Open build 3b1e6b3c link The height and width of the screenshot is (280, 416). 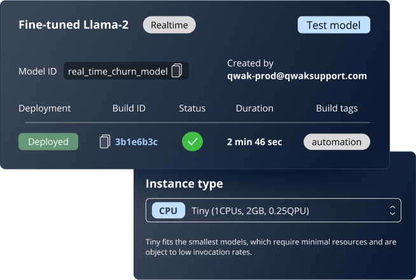136,142
